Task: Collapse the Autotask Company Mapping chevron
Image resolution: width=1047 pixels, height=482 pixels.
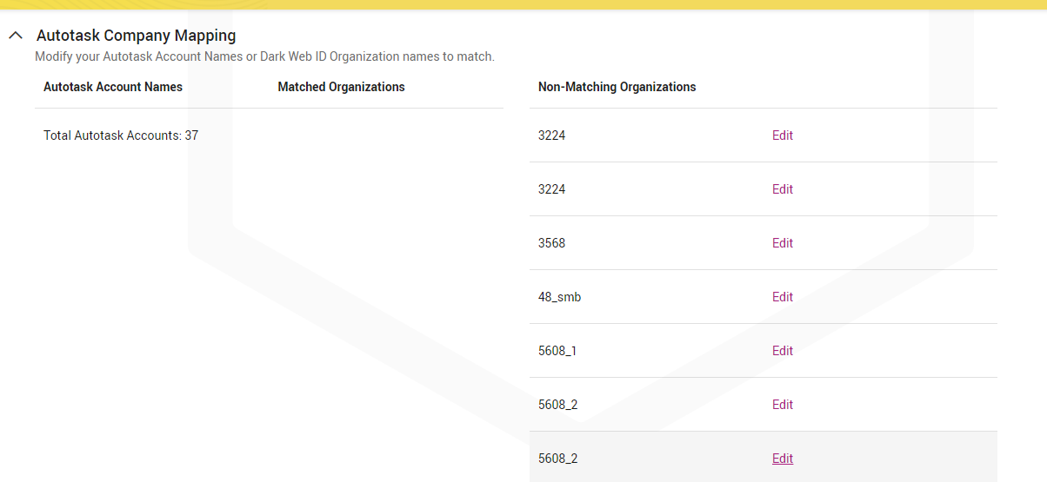Action: coord(16,36)
